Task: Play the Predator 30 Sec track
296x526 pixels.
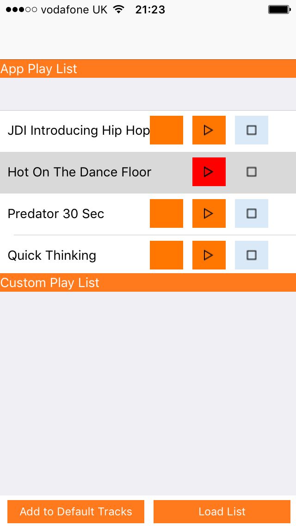Action: pyautogui.click(x=209, y=213)
